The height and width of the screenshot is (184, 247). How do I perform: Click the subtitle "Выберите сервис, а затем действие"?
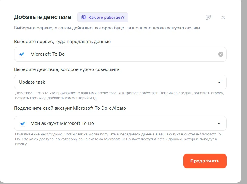[x=107, y=28]
